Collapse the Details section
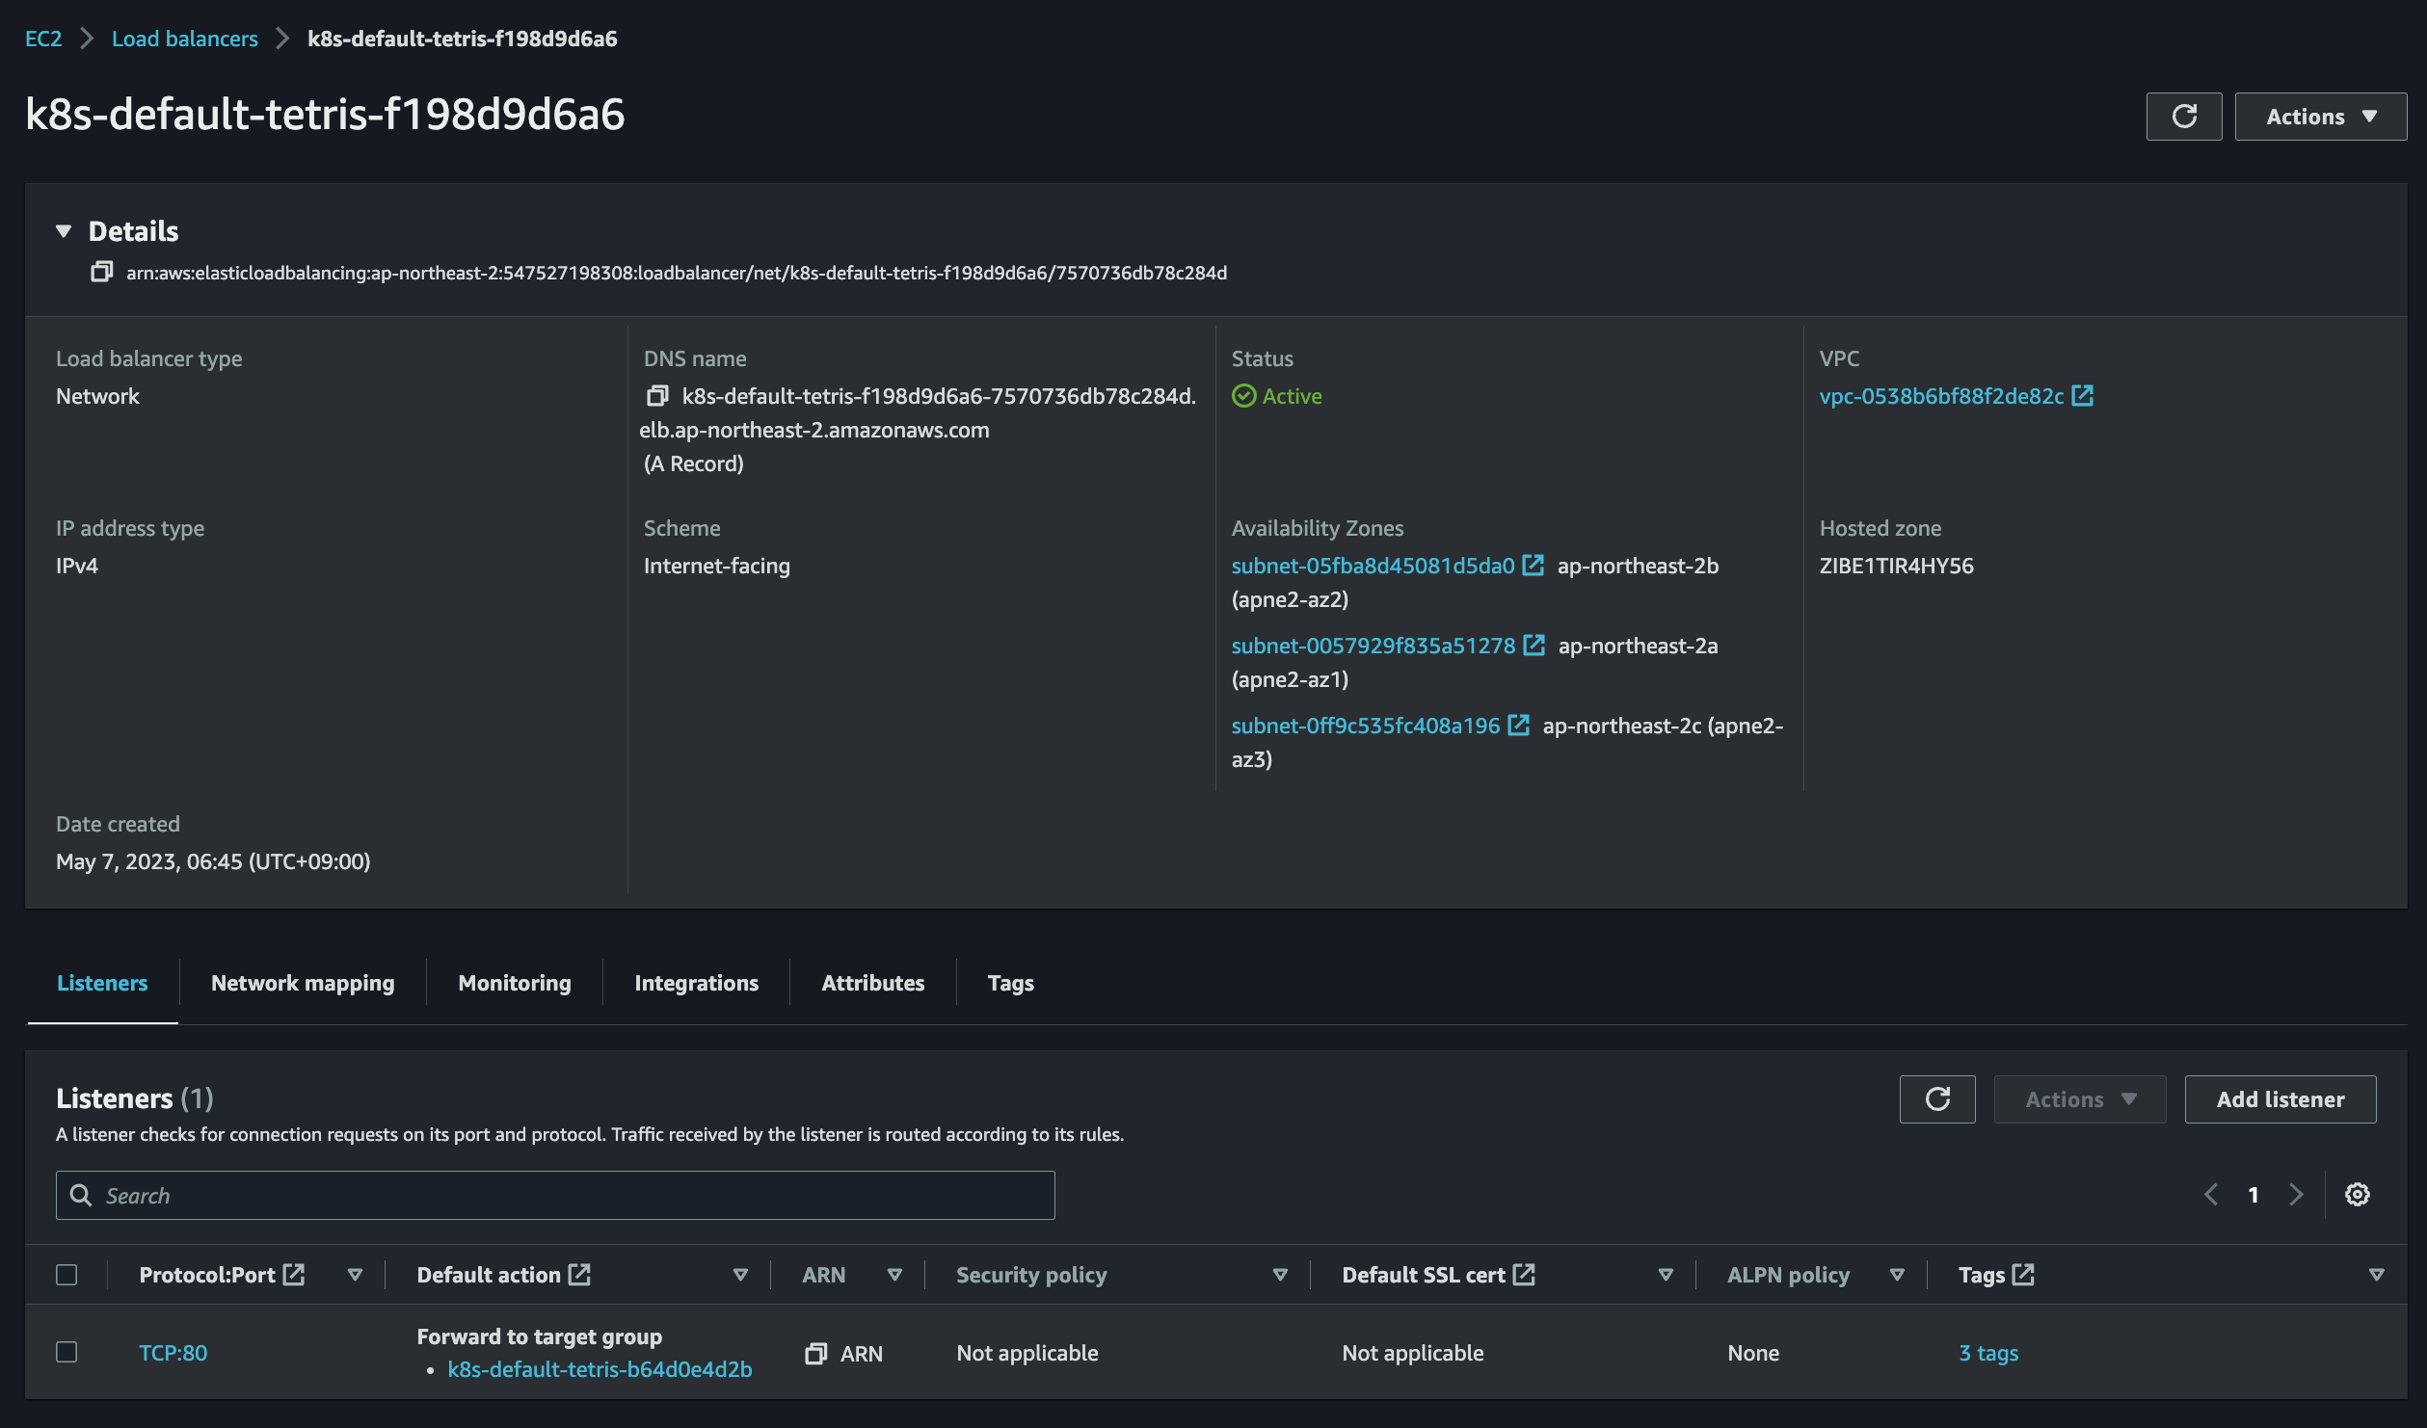 [x=64, y=231]
